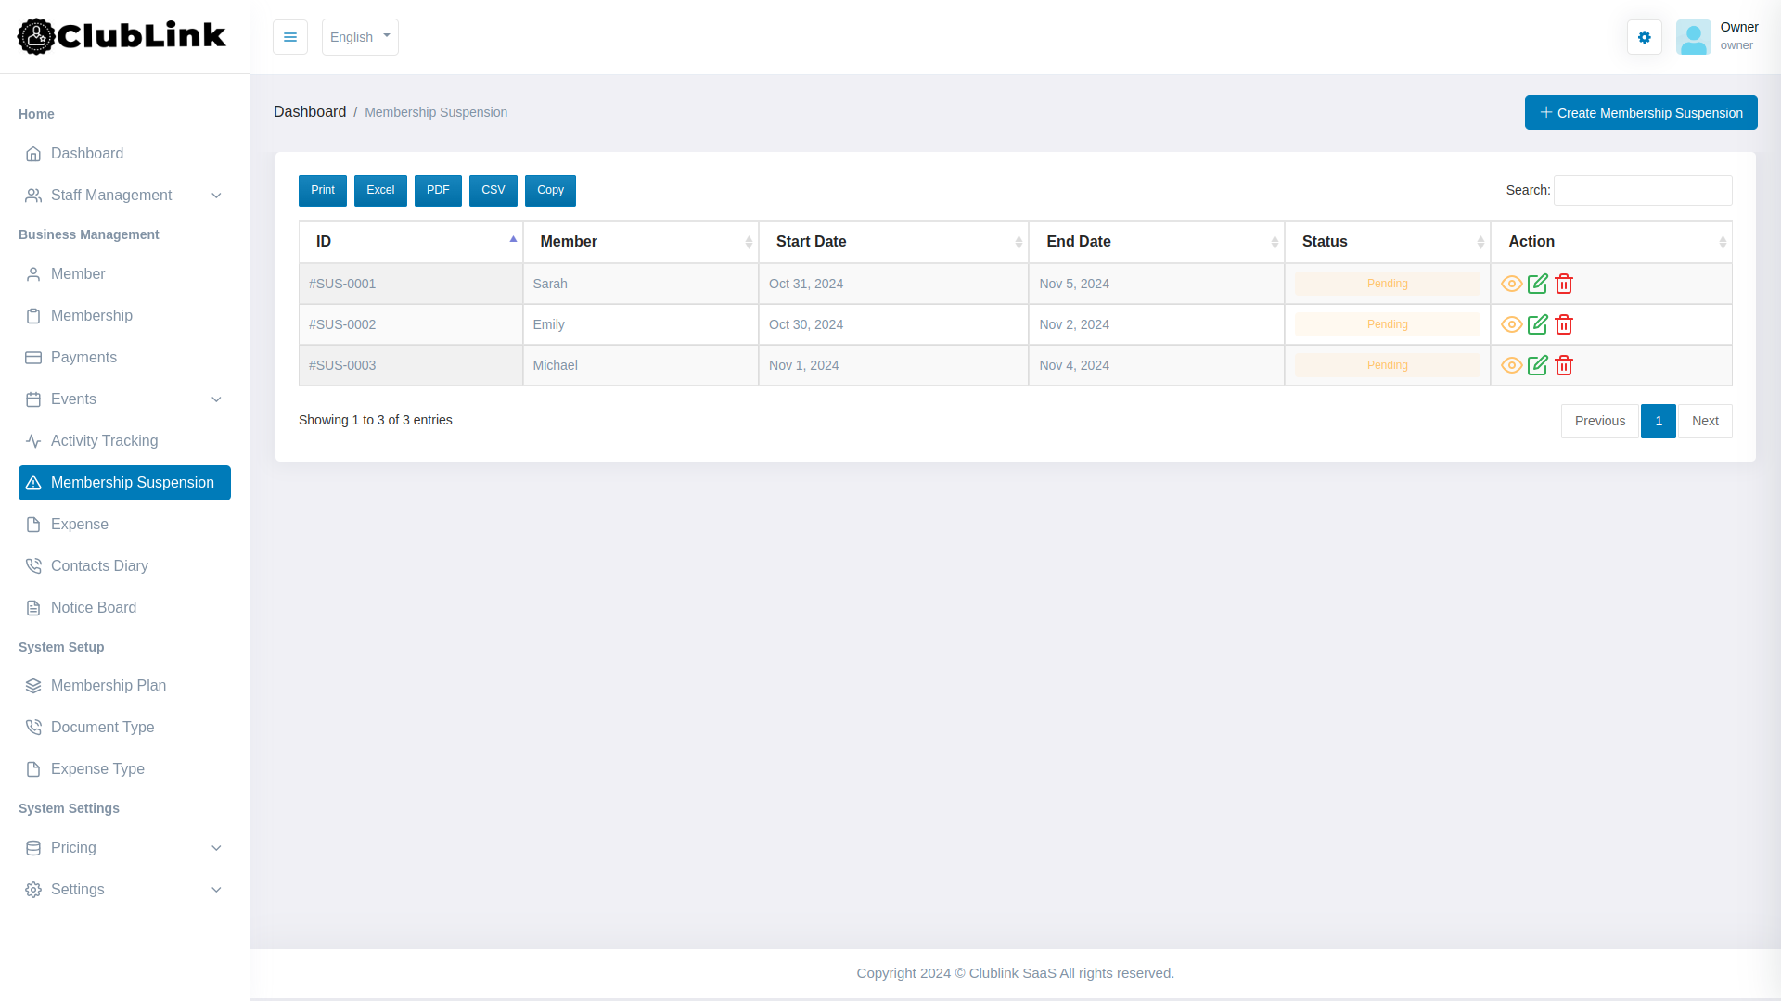Click the Dashboard breadcrumb link
This screenshot has width=1781, height=1001.
pyautogui.click(x=311, y=111)
